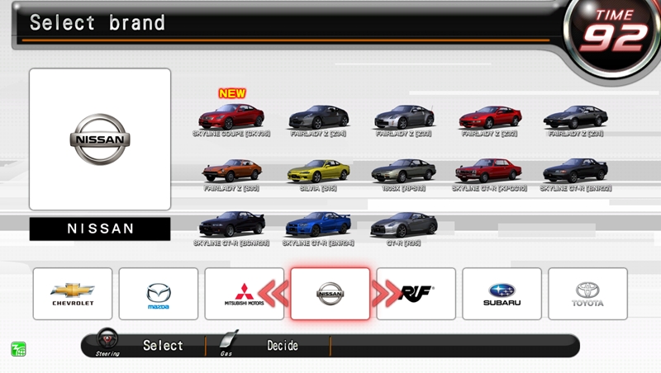The height and width of the screenshot is (373, 661).
Task: Click the orange Fairlady Z (S30) car
Action: coord(232,171)
